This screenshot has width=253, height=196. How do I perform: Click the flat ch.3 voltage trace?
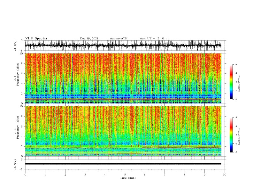pyautogui.click(x=123, y=164)
